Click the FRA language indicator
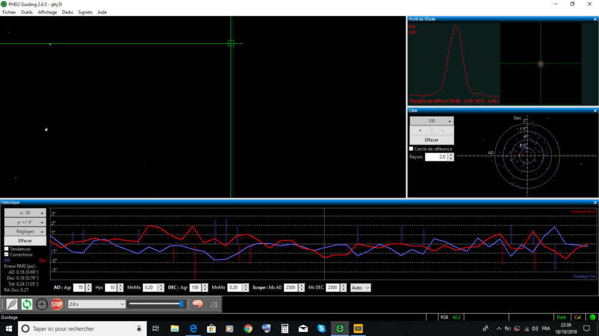 coord(546,328)
